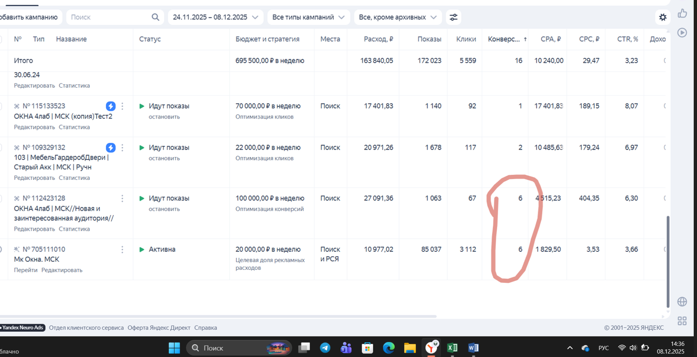The height and width of the screenshot is (357, 697).
Task: Open Статистика for campaign 112423128
Action: (74, 229)
